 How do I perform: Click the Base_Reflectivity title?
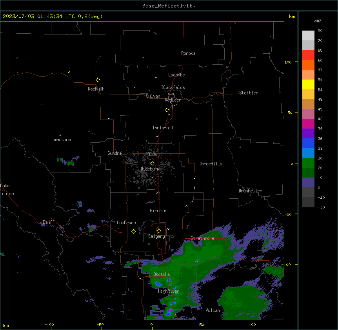169,6
